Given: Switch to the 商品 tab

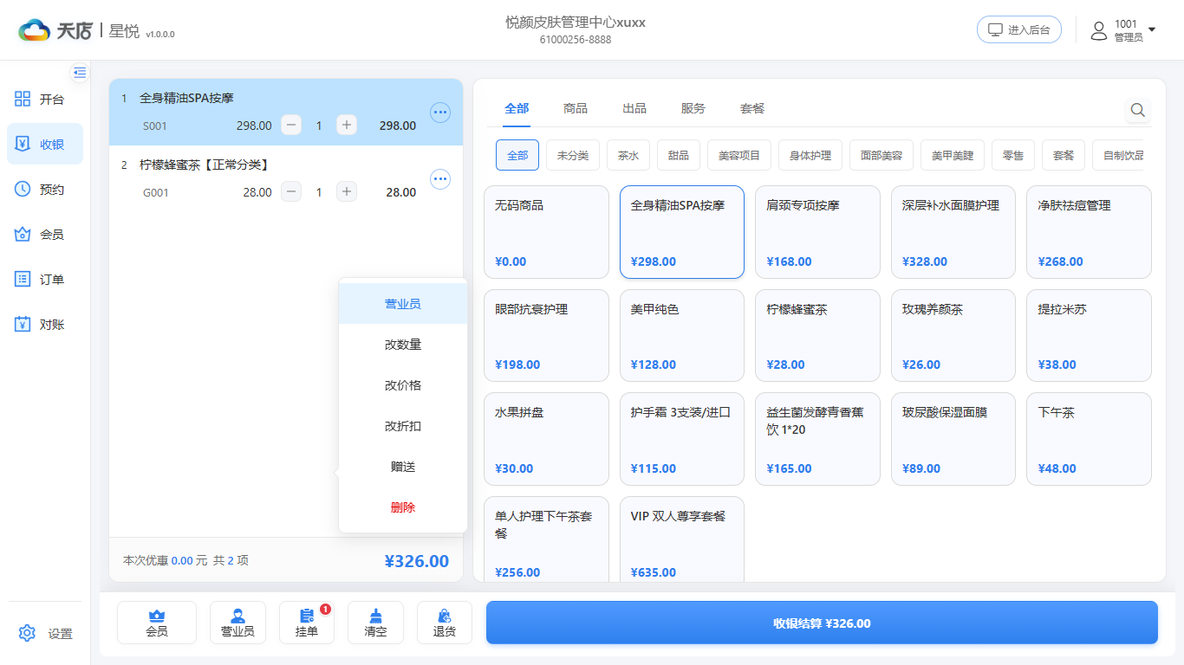Looking at the screenshot, I should pos(576,108).
